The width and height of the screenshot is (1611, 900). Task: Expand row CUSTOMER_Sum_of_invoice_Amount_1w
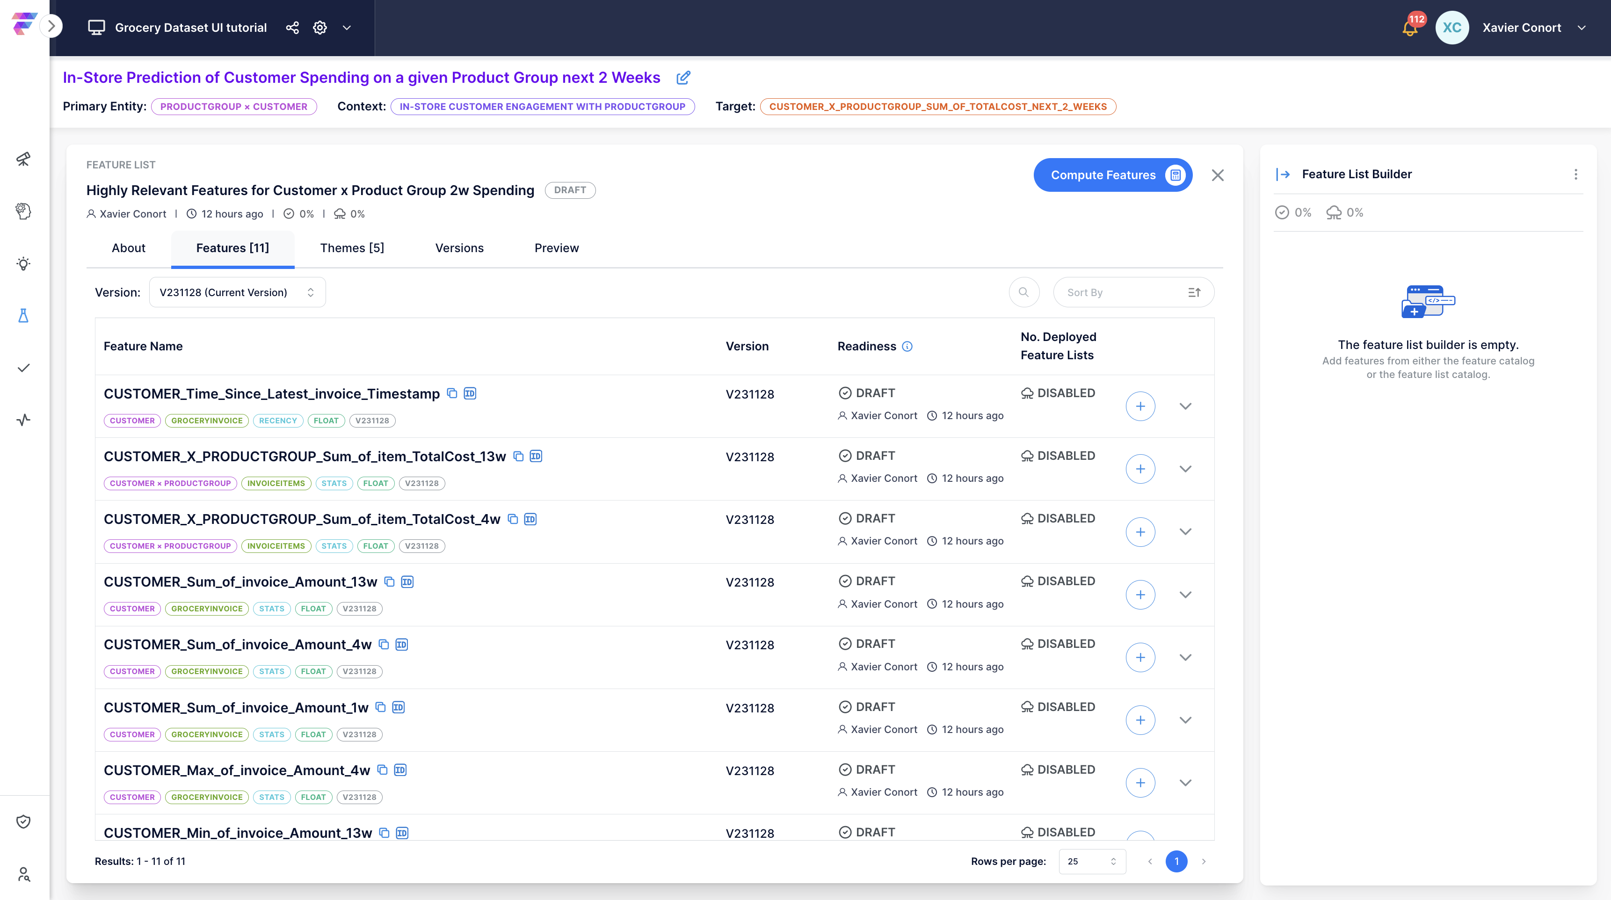coord(1185,720)
